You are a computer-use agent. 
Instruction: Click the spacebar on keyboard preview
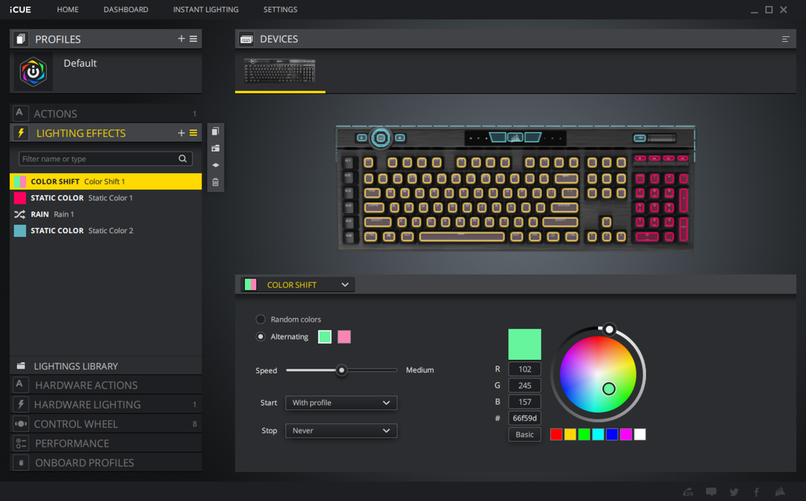pos(461,237)
